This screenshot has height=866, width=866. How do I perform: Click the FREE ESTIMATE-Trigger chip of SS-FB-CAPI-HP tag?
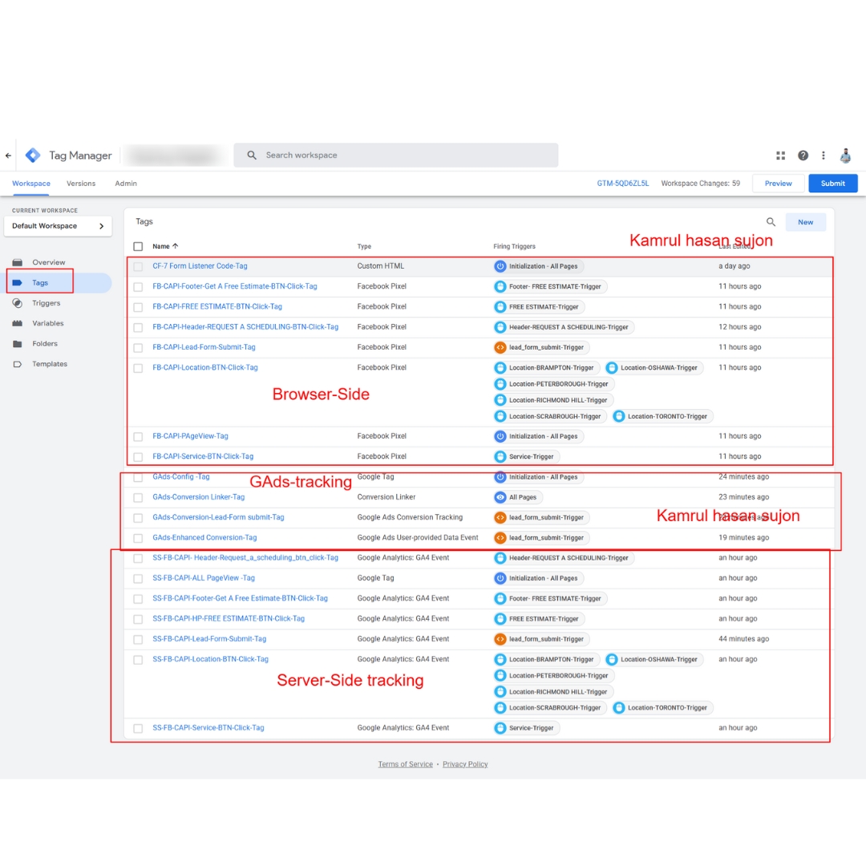[539, 619]
